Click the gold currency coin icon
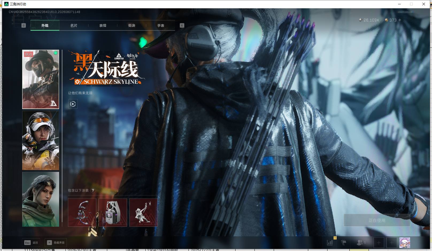This screenshot has height=251, width=432. 387,20
